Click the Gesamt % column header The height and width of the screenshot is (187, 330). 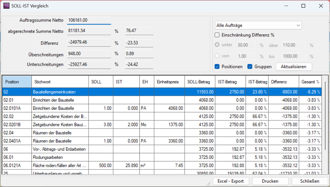(310, 82)
